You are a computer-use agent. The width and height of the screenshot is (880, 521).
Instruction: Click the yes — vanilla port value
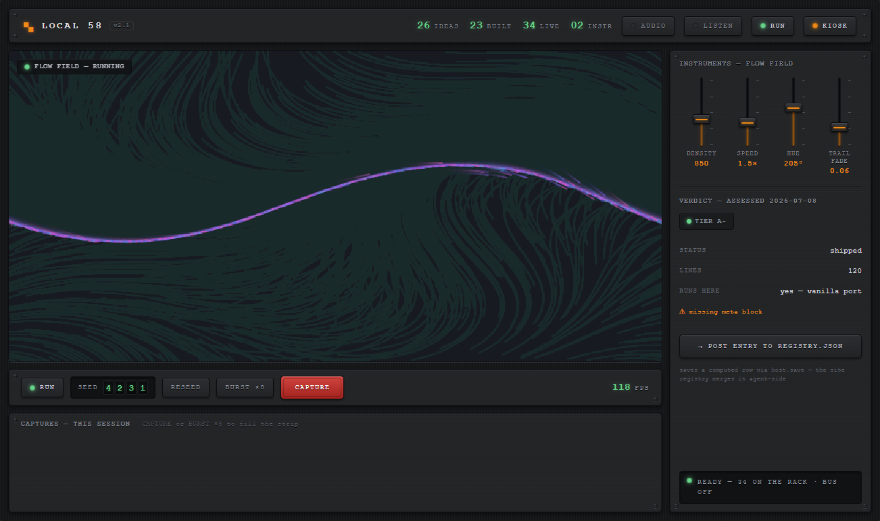(821, 291)
